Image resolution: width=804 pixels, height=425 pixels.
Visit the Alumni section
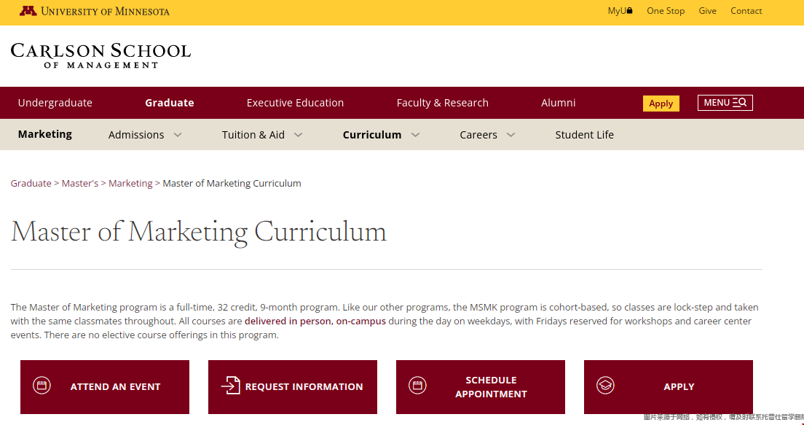coord(558,103)
